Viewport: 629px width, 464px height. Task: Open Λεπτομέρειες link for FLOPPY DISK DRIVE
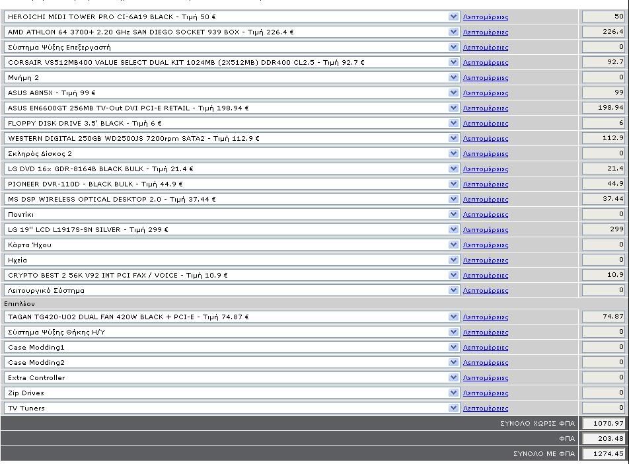[486, 124]
